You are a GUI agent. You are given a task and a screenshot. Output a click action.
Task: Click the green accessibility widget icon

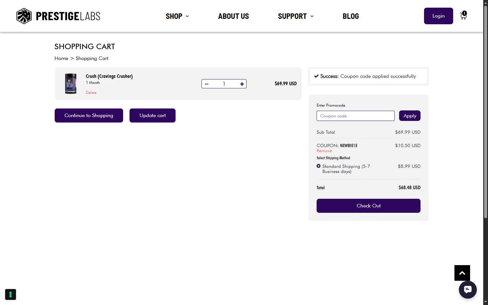coord(11,294)
